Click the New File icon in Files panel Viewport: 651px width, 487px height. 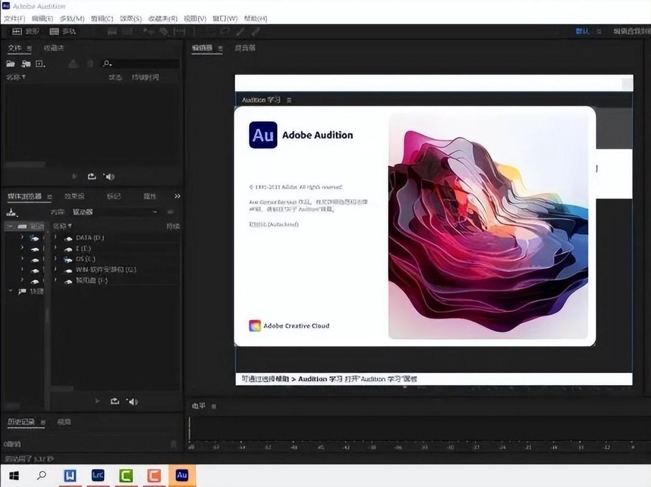click(40, 63)
